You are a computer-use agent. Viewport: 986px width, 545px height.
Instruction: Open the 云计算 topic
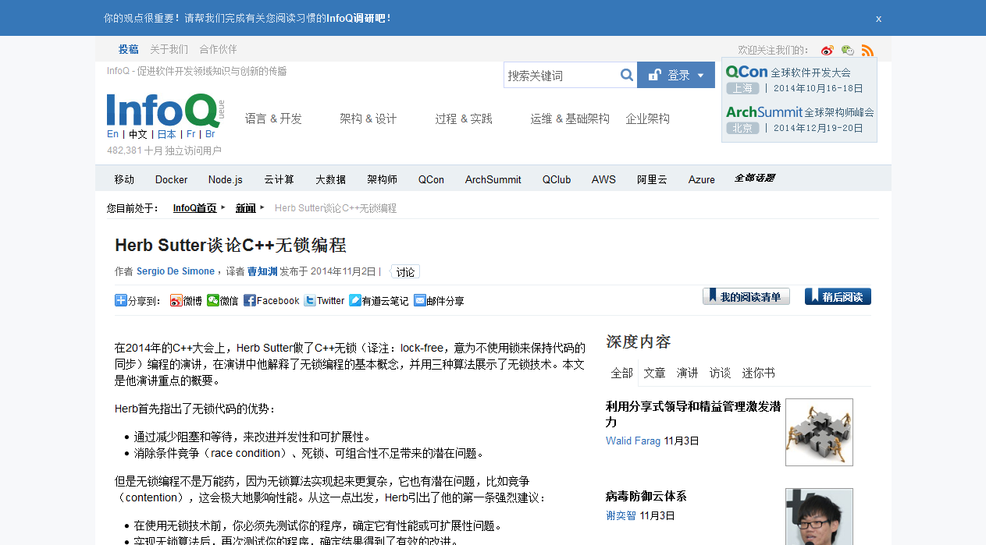click(x=279, y=179)
